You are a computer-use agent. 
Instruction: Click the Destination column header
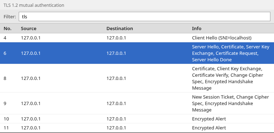coord(120,29)
